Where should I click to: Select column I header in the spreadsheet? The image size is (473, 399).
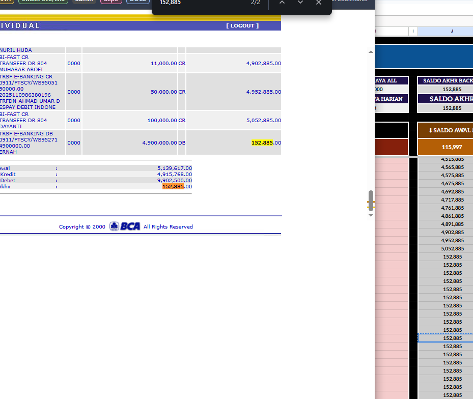[413, 31]
